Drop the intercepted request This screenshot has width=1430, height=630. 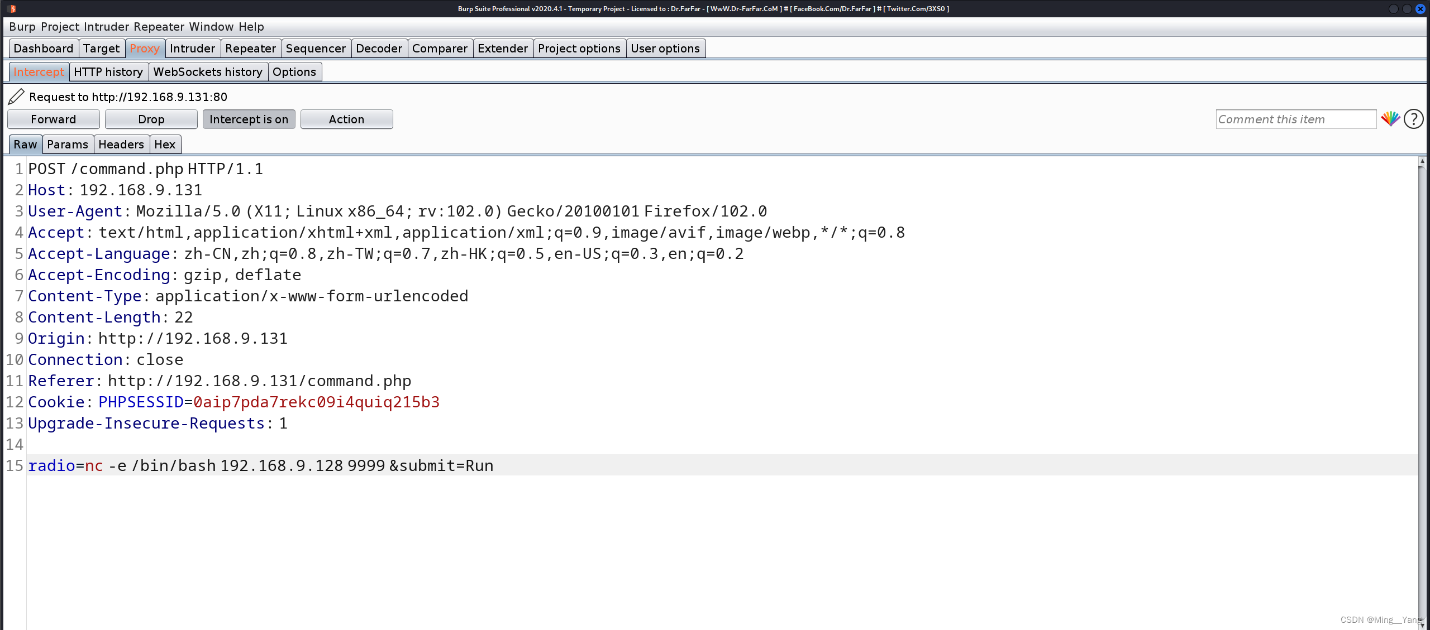pyautogui.click(x=151, y=119)
